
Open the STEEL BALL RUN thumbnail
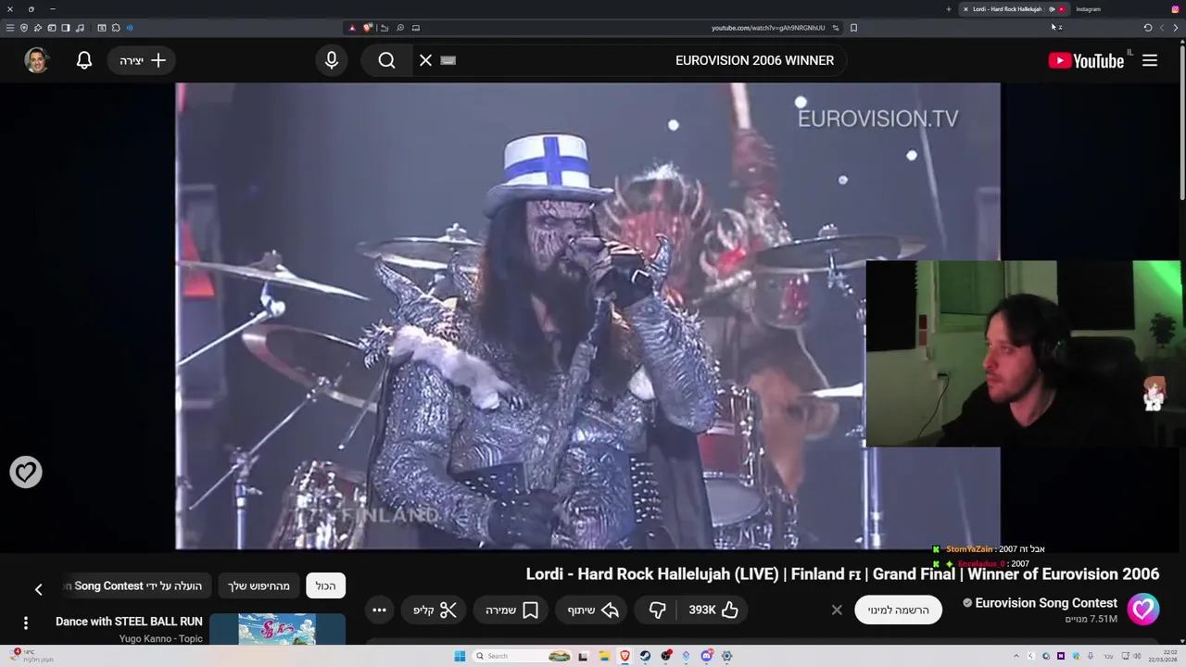click(277, 629)
